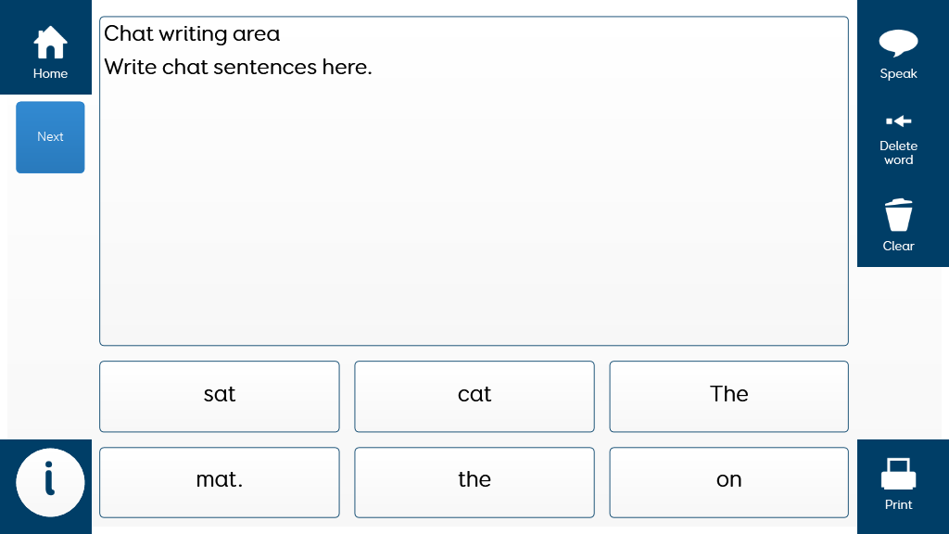Click the "Home" text label
This screenshot has height=534, width=949.
[x=50, y=74]
